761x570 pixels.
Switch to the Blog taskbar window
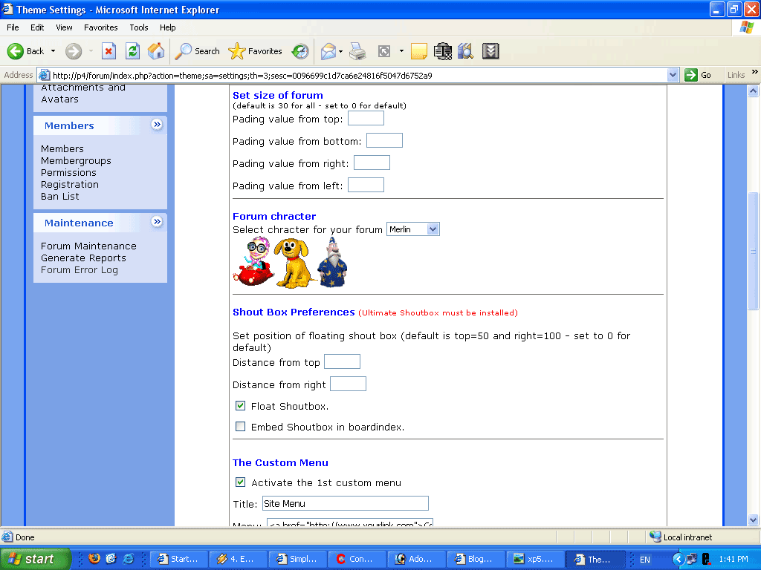[476, 559]
